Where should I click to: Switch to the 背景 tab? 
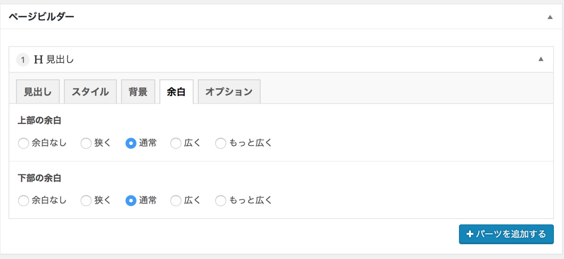tap(138, 92)
